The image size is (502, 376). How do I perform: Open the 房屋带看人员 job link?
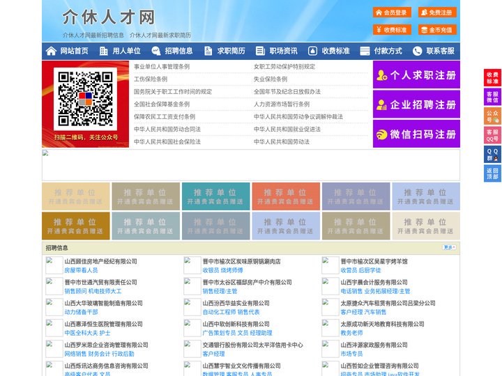(81, 270)
